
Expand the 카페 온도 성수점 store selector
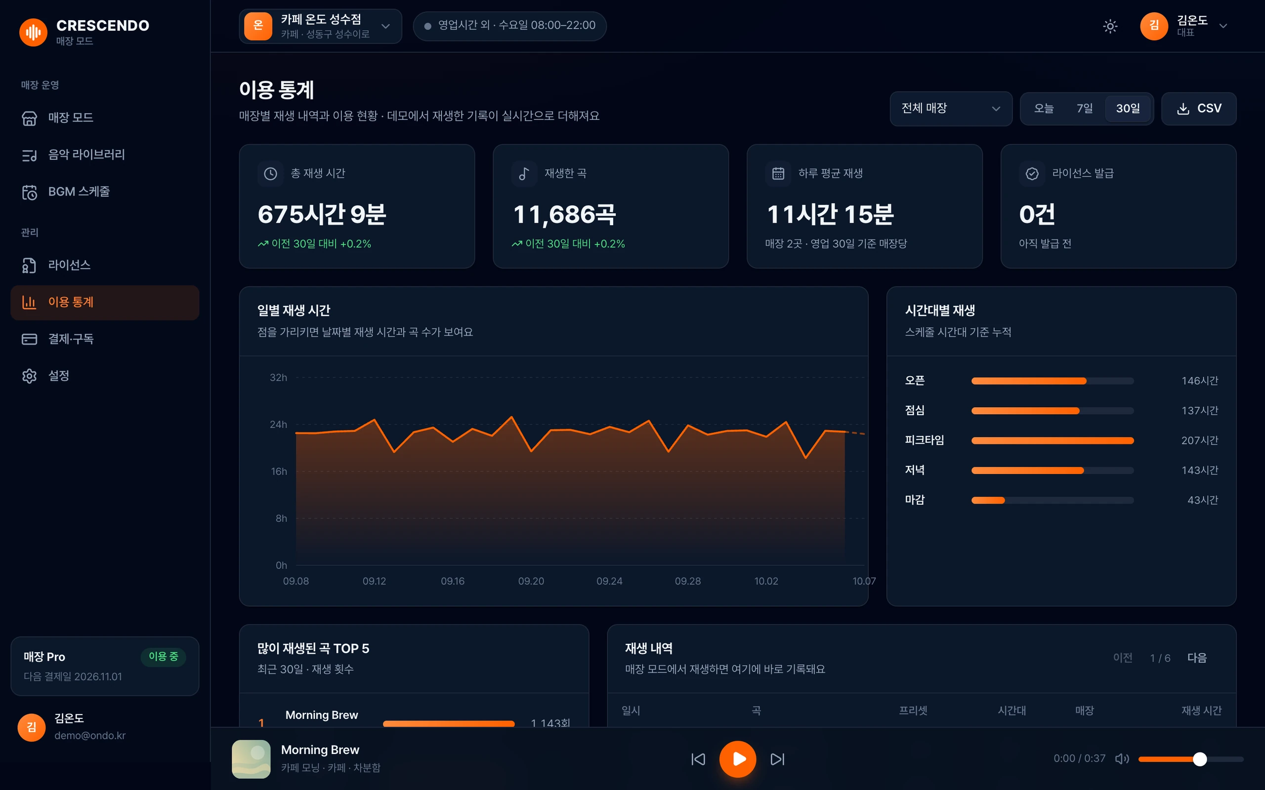(320, 26)
